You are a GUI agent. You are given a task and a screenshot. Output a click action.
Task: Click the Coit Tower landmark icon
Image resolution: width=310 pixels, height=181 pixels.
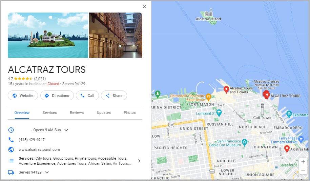[x=262, y=109]
